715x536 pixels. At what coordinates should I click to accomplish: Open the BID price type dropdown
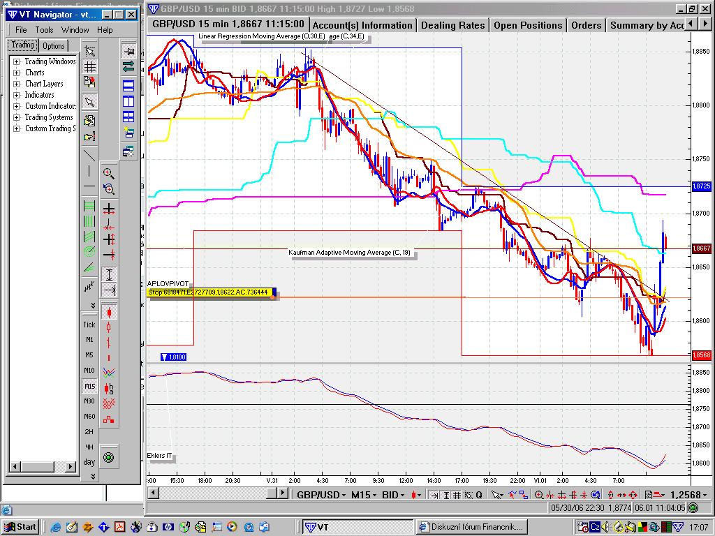393,495
